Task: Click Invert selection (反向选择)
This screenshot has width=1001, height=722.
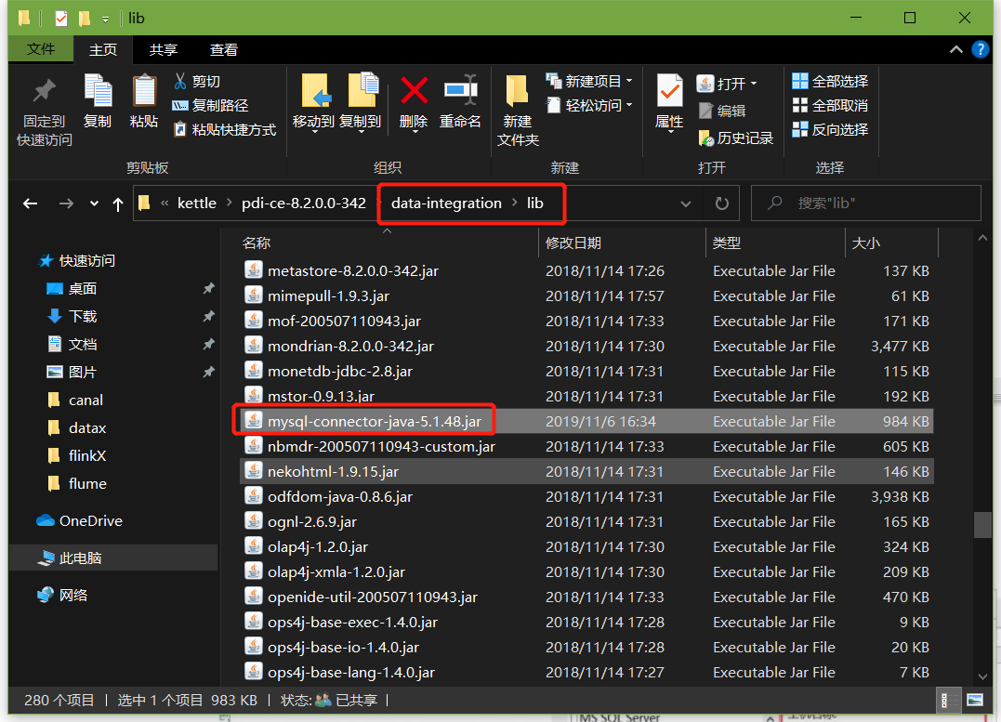Action: coord(830,129)
